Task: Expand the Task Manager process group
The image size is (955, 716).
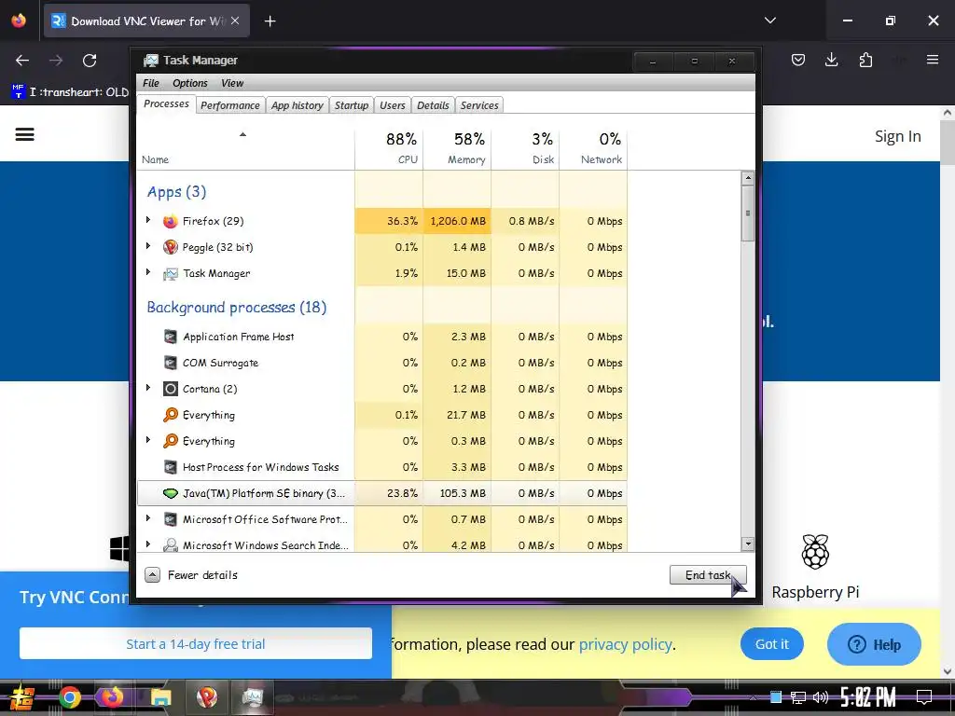Action: tap(148, 272)
